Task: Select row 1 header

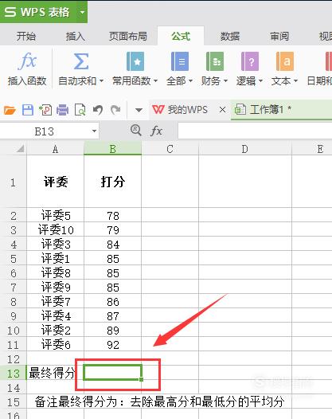Action: tap(13, 182)
